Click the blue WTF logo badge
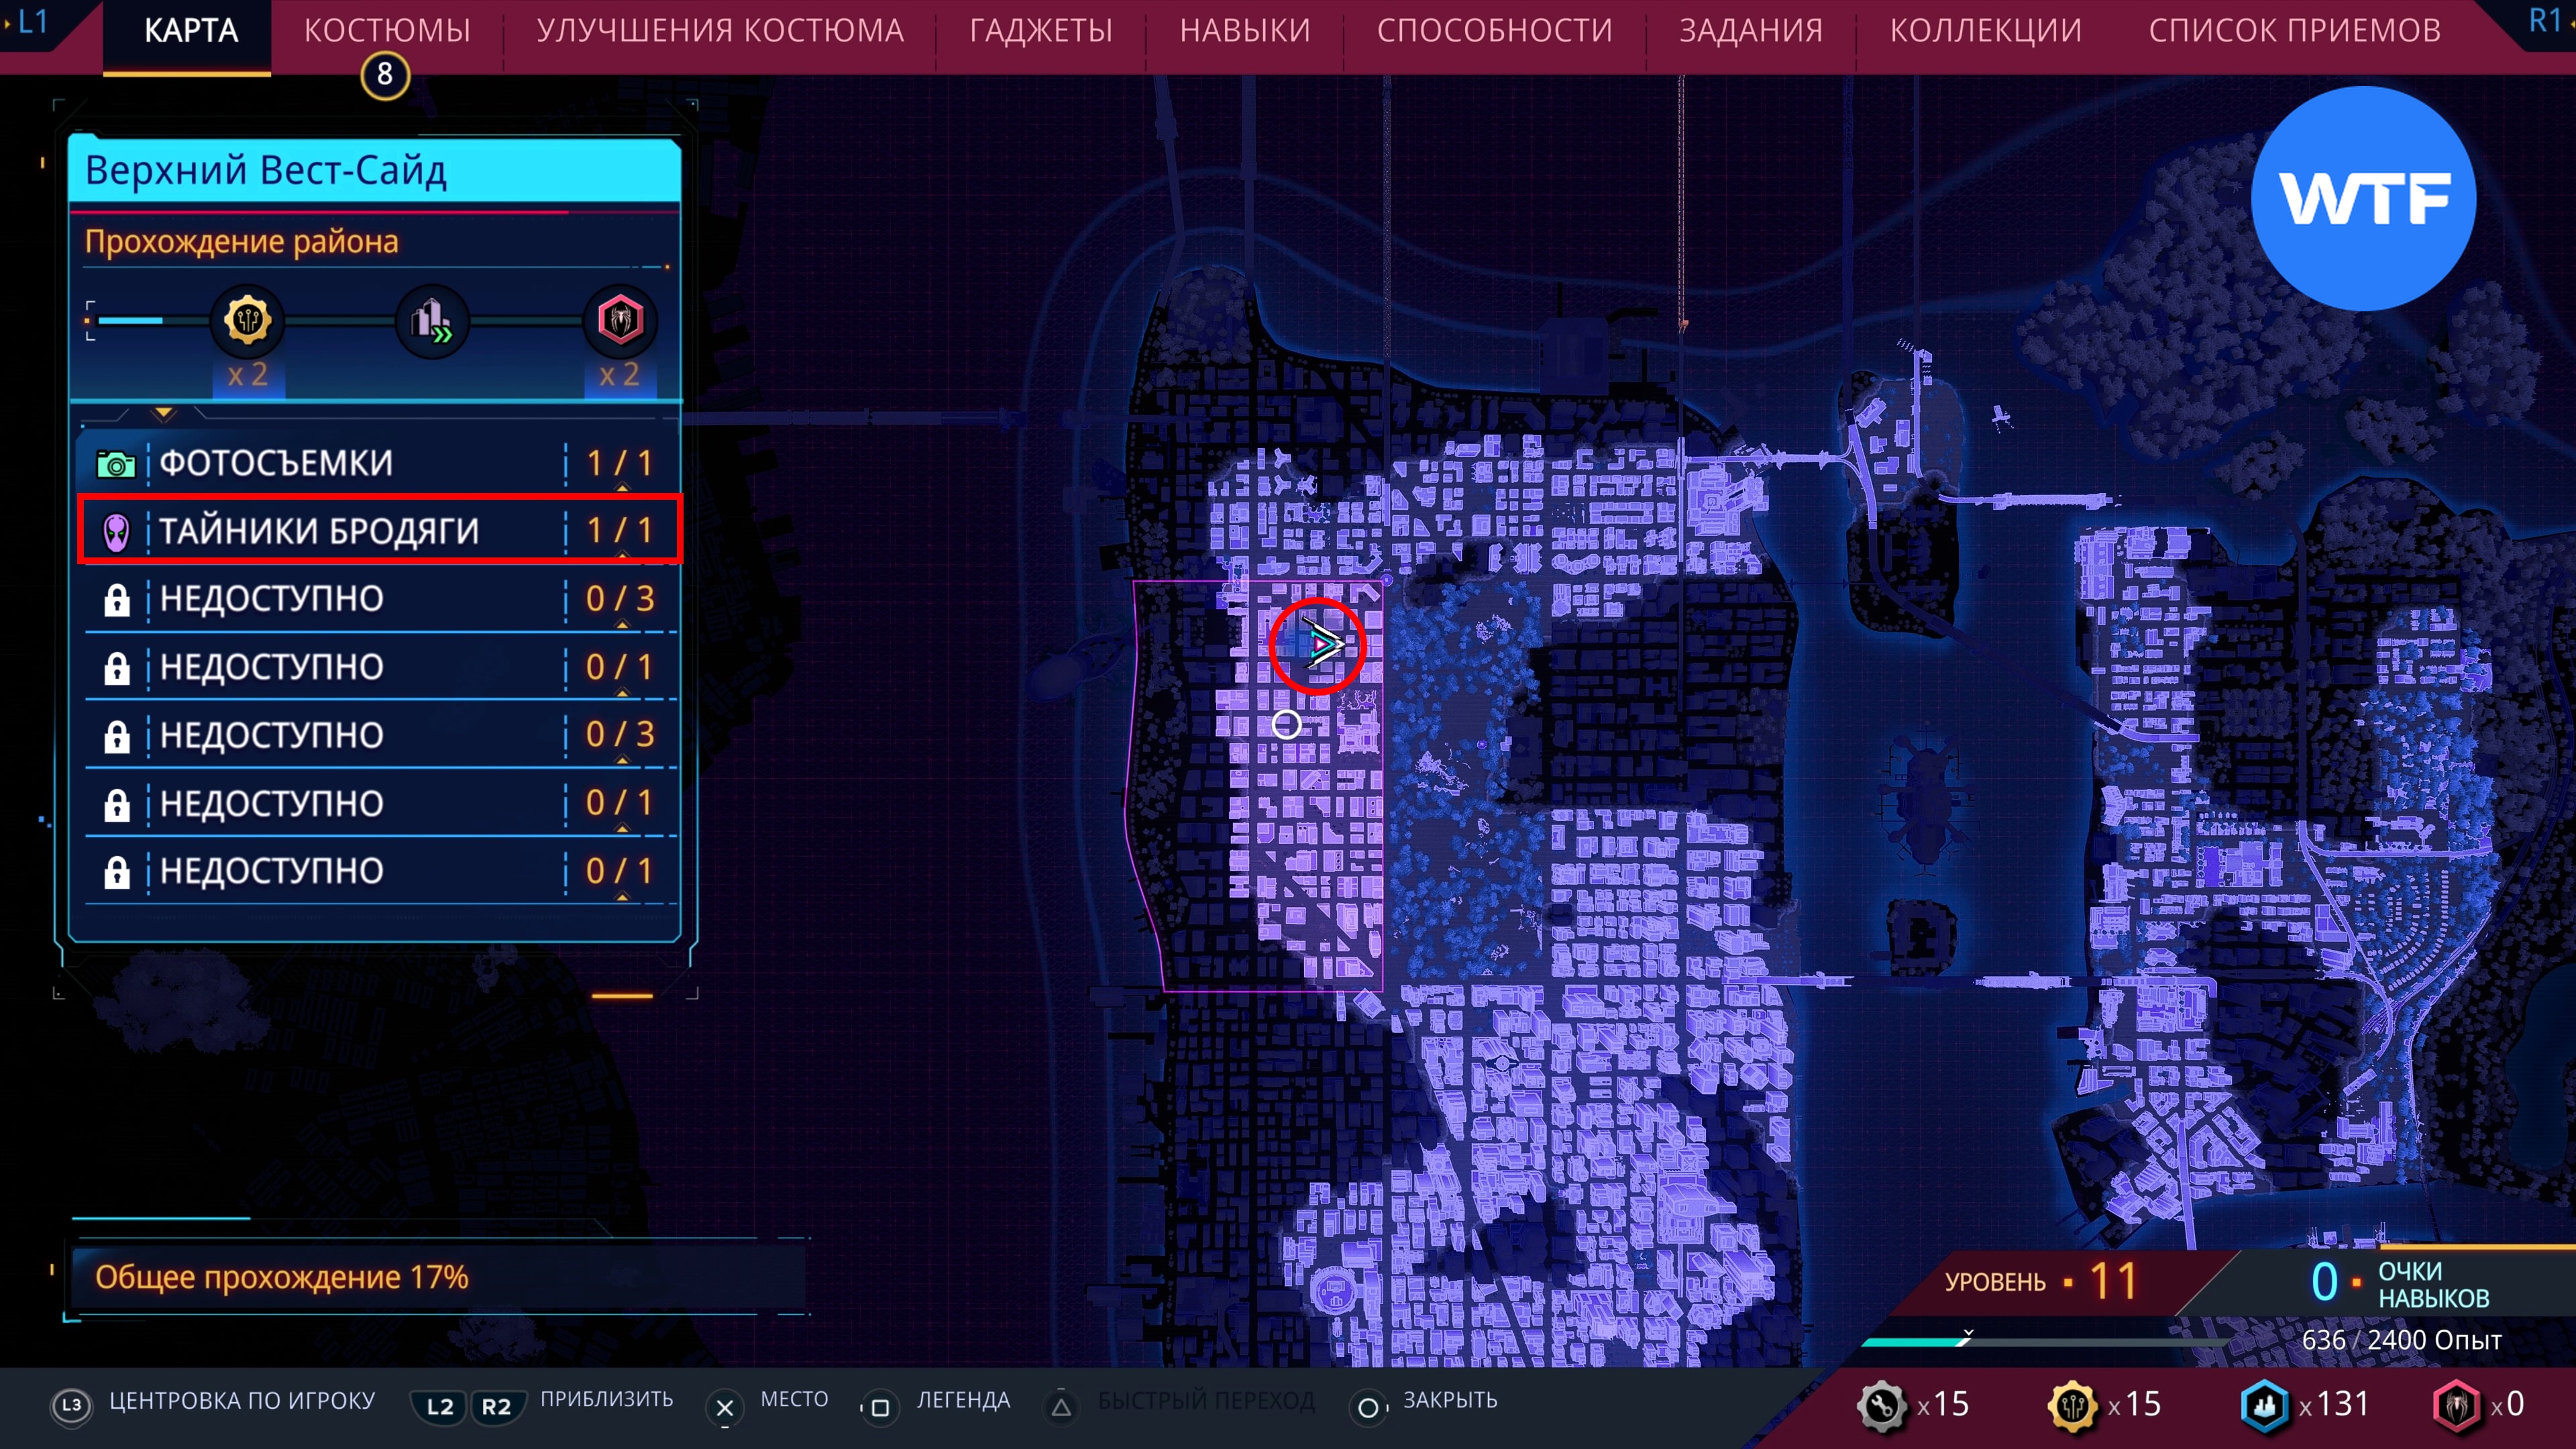The image size is (2576, 1449). click(x=2363, y=198)
